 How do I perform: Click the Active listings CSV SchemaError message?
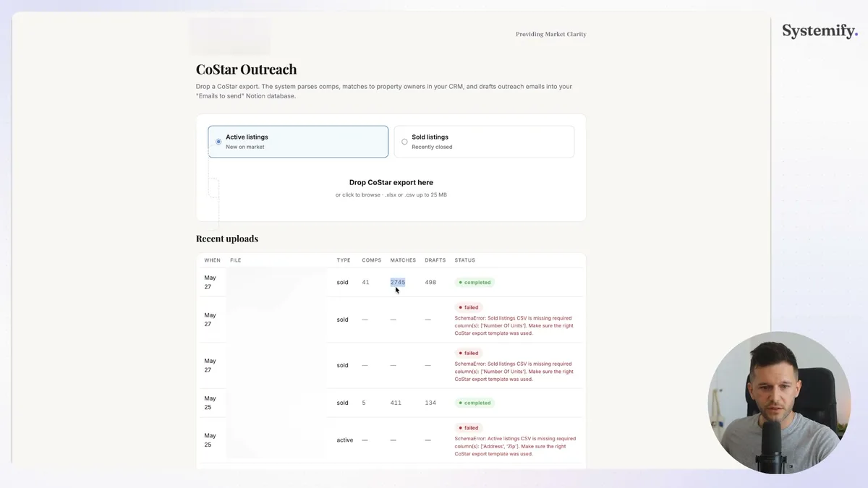click(x=516, y=446)
